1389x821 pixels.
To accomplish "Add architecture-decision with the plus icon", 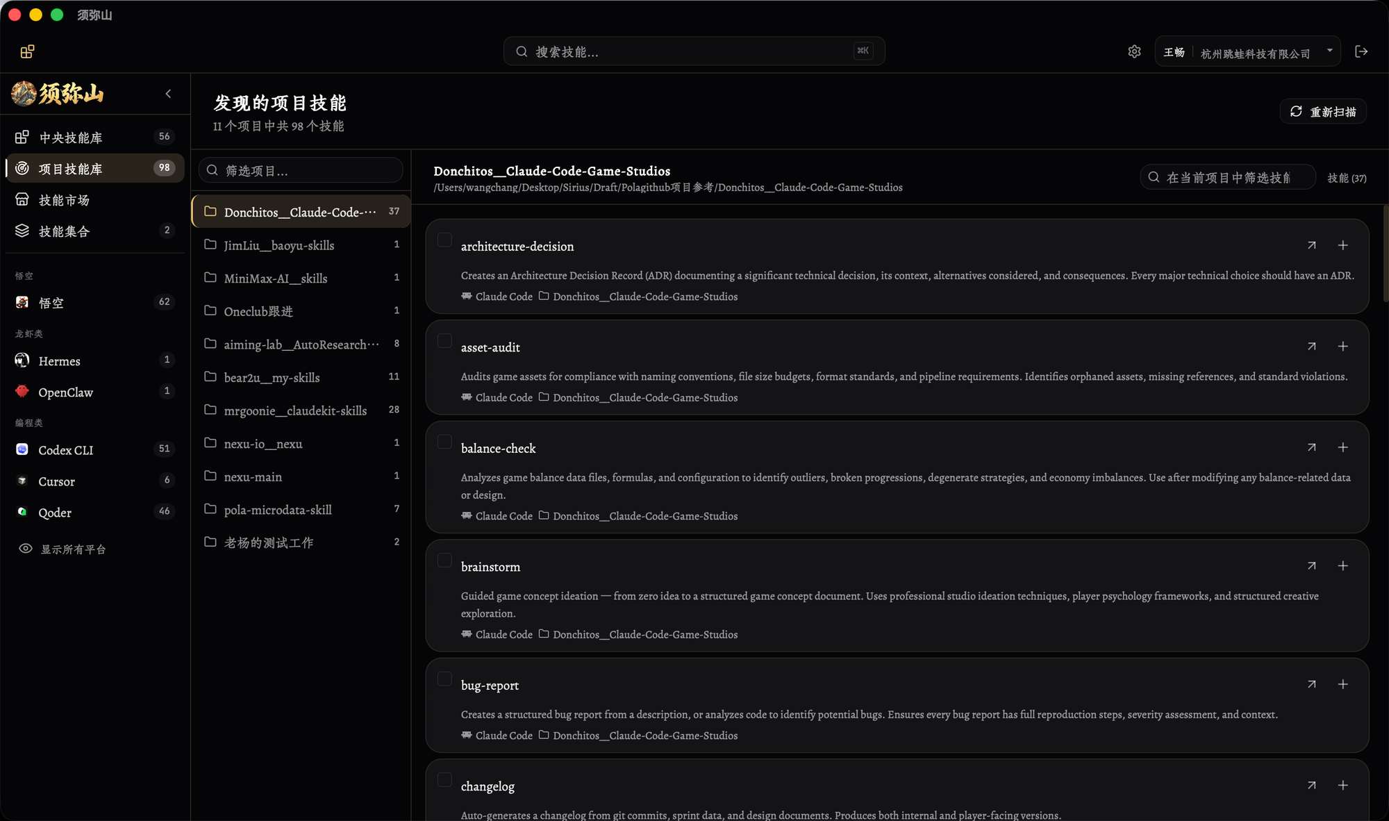I will (x=1343, y=245).
